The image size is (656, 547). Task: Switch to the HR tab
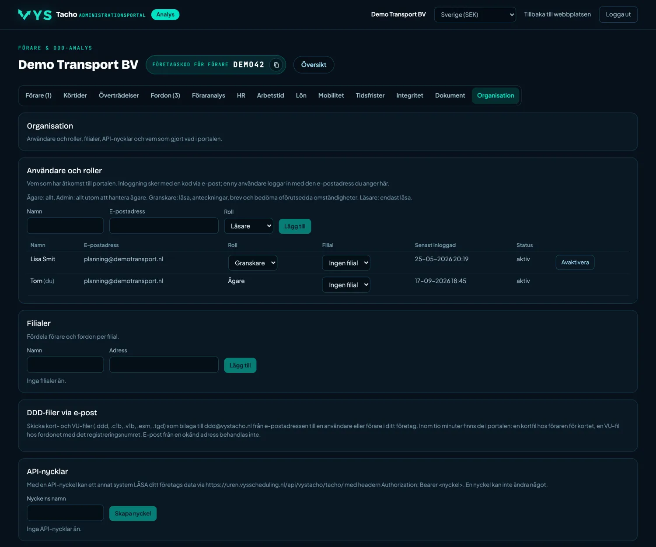(241, 95)
